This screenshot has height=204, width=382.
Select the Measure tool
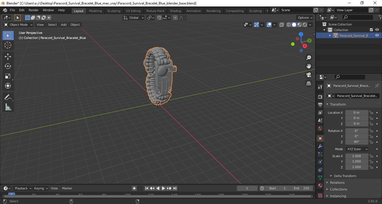8,107
